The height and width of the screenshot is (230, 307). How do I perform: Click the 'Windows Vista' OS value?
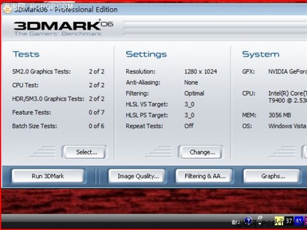pyautogui.click(x=287, y=126)
